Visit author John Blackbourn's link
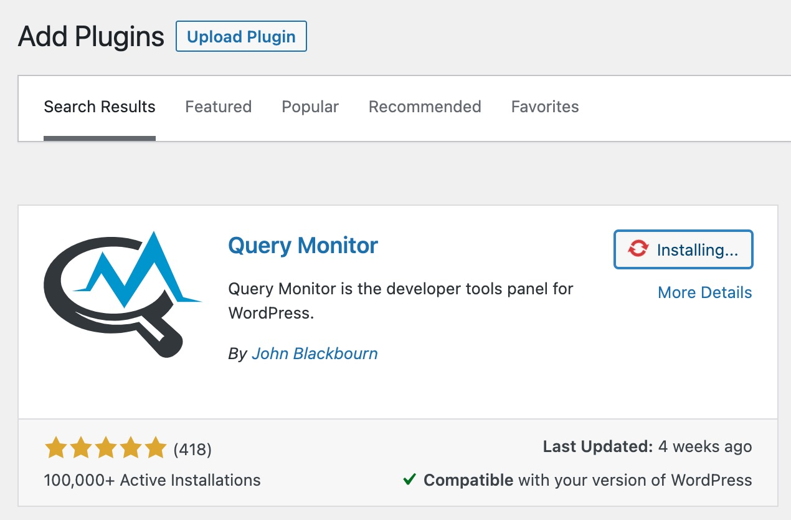Viewport: 791px width, 520px height. pyautogui.click(x=315, y=354)
